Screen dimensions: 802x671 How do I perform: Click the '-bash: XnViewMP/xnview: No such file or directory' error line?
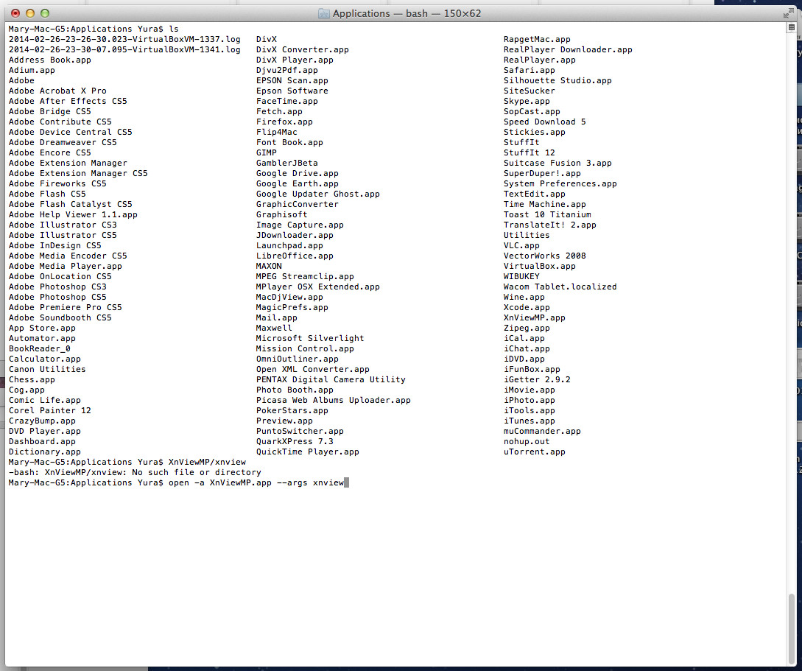[x=135, y=472]
